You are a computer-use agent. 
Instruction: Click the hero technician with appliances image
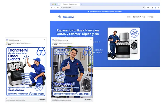(x=124, y=44)
